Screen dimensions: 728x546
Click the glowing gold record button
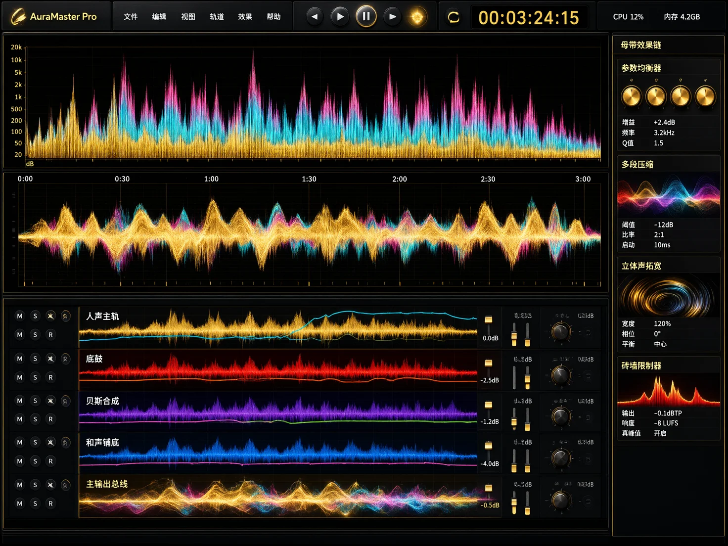[417, 17]
